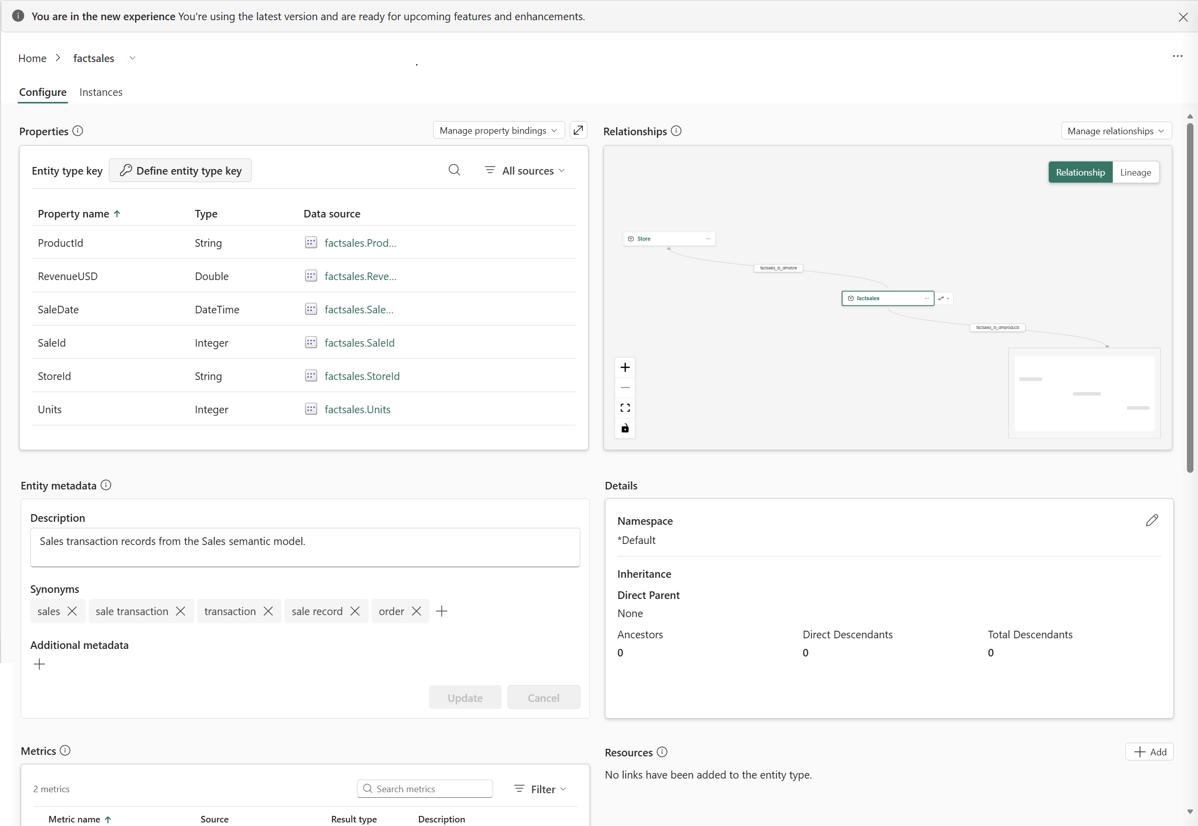The height and width of the screenshot is (826, 1198).
Task: Expand the Manage relationships dropdown
Action: (x=1116, y=131)
